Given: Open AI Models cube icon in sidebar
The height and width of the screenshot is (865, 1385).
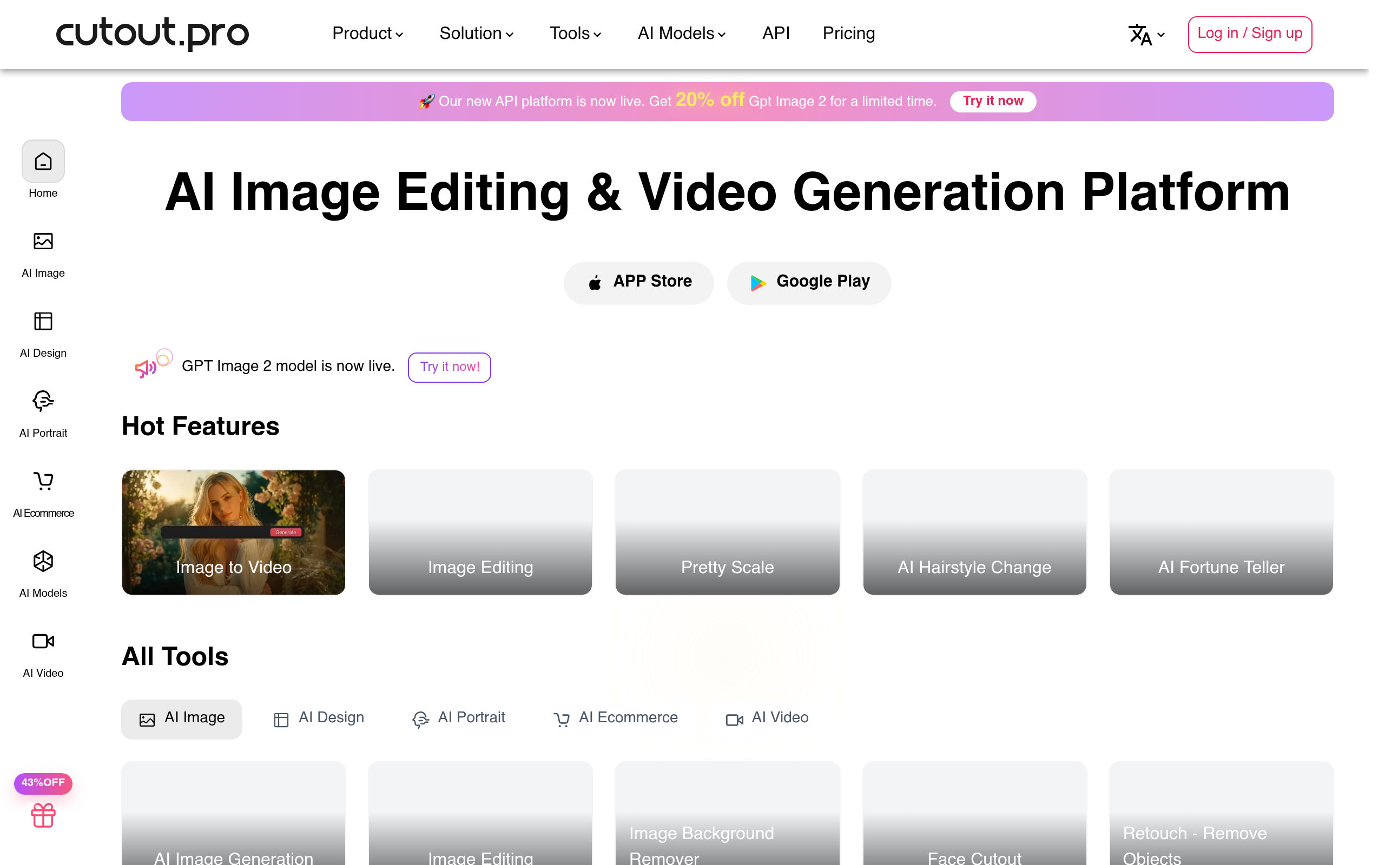Looking at the screenshot, I should 43,561.
